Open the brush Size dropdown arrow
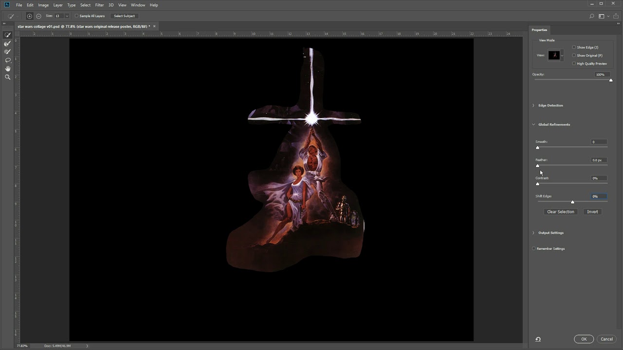The height and width of the screenshot is (350, 623). (x=67, y=16)
